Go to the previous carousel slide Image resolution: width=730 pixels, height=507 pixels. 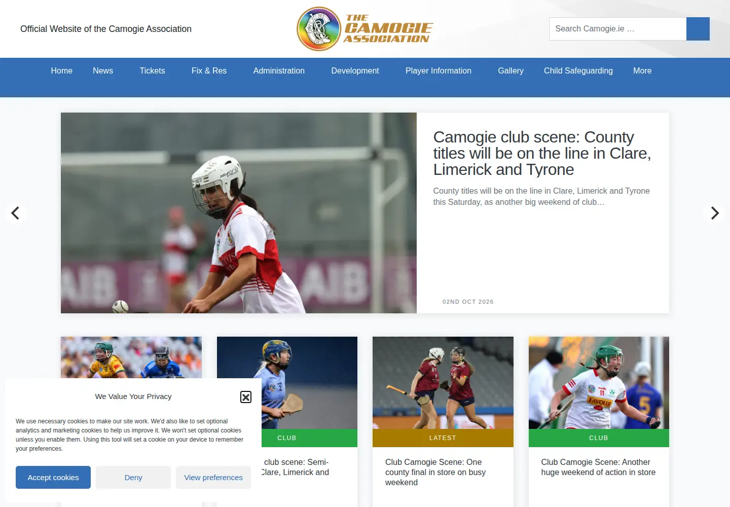tap(16, 213)
